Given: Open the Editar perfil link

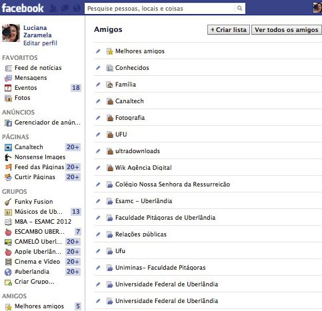Looking at the screenshot, I should [x=40, y=43].
